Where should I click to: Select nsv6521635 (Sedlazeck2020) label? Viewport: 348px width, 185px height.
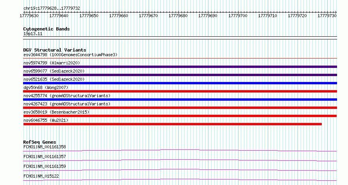(x=54, y=79)
